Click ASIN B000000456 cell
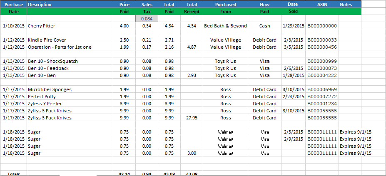Viewport: 386px width, 176px height. (322, 47)
